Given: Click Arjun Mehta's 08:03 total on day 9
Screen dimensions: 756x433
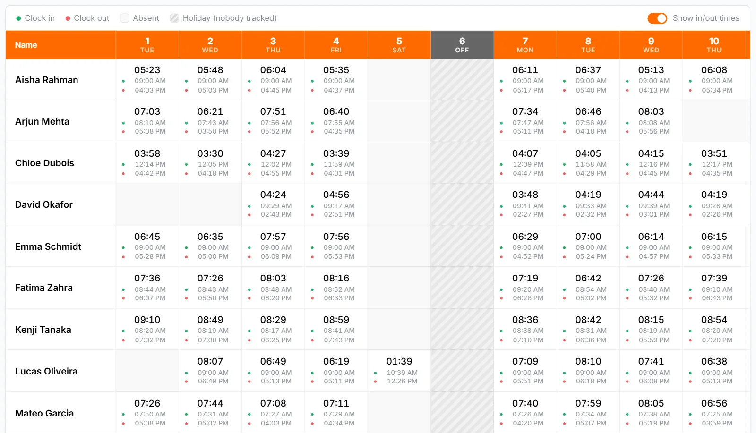Looking at the screenshot, I should pos(651,111).
